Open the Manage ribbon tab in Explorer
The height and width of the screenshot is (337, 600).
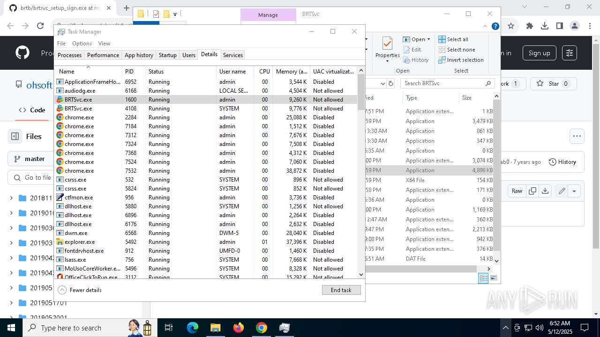tap(268, 15)
